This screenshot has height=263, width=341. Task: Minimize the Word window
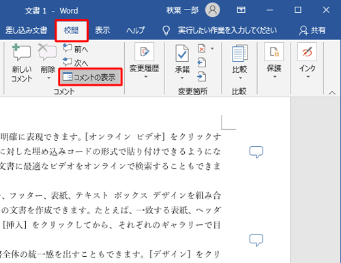pyautogui.click(x=269, y=10)
